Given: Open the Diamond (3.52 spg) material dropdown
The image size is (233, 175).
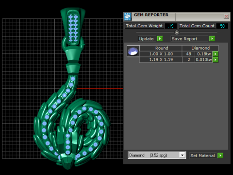Looking at the screenshot, I should click(182, 156).
